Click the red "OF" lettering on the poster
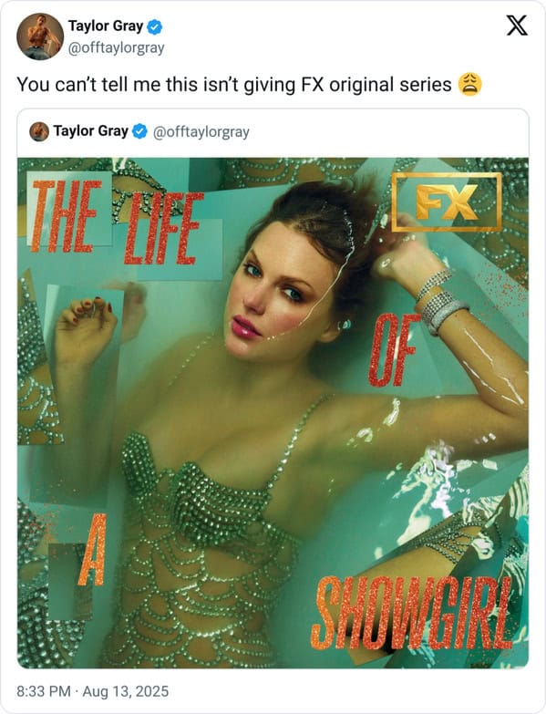The width and height of the screenshot is (546, 714). pos(392,350)
